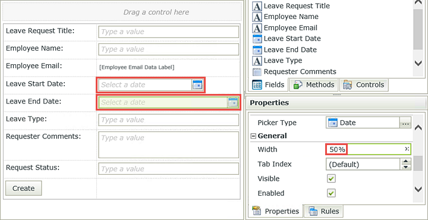Open the Picker Type ellipsis button
This screenshot has width=428, height=220.
click(405, 123)
